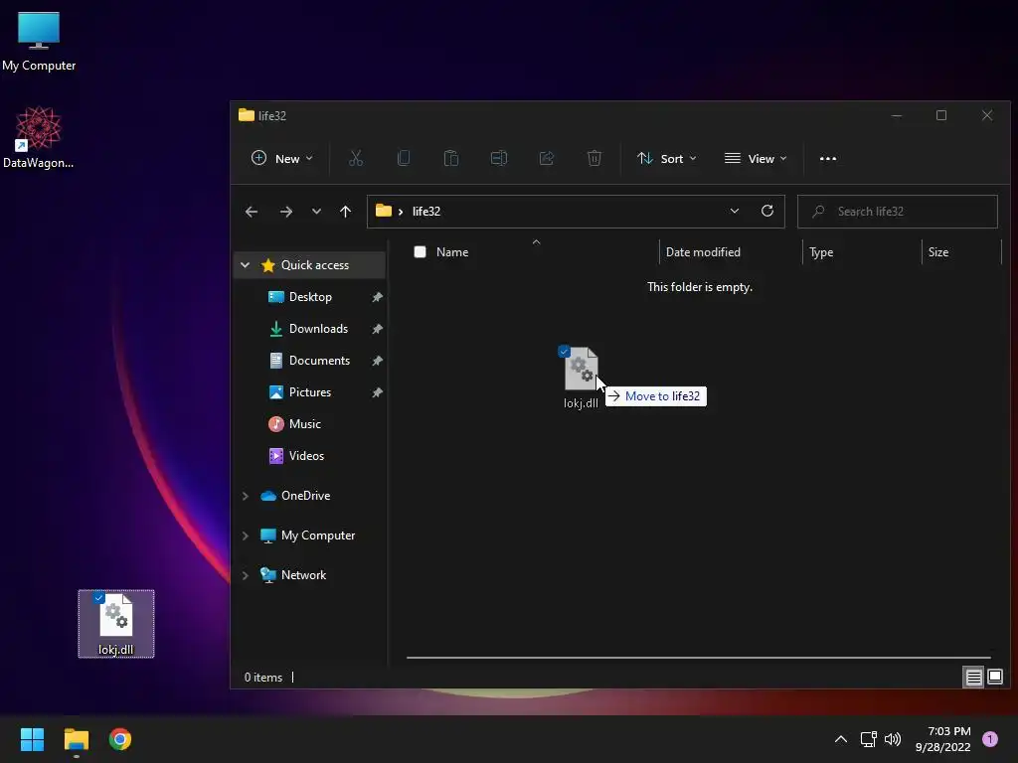Image resolution: width=1018 pixels, height=763 pixels.
Task: Open the notification badge in taskbar
Action: [990, 739]
